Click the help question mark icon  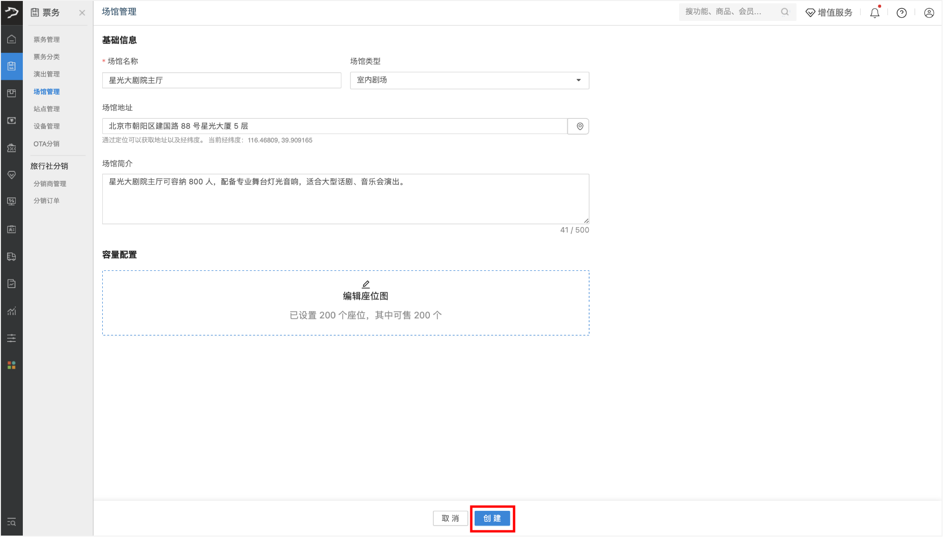tap(901, 13)
